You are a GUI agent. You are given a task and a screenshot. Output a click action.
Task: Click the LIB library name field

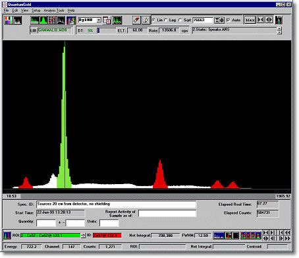[55, 30]
